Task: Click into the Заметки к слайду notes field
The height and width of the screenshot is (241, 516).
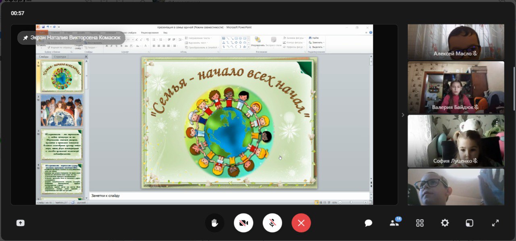Action: click(229, 196)
